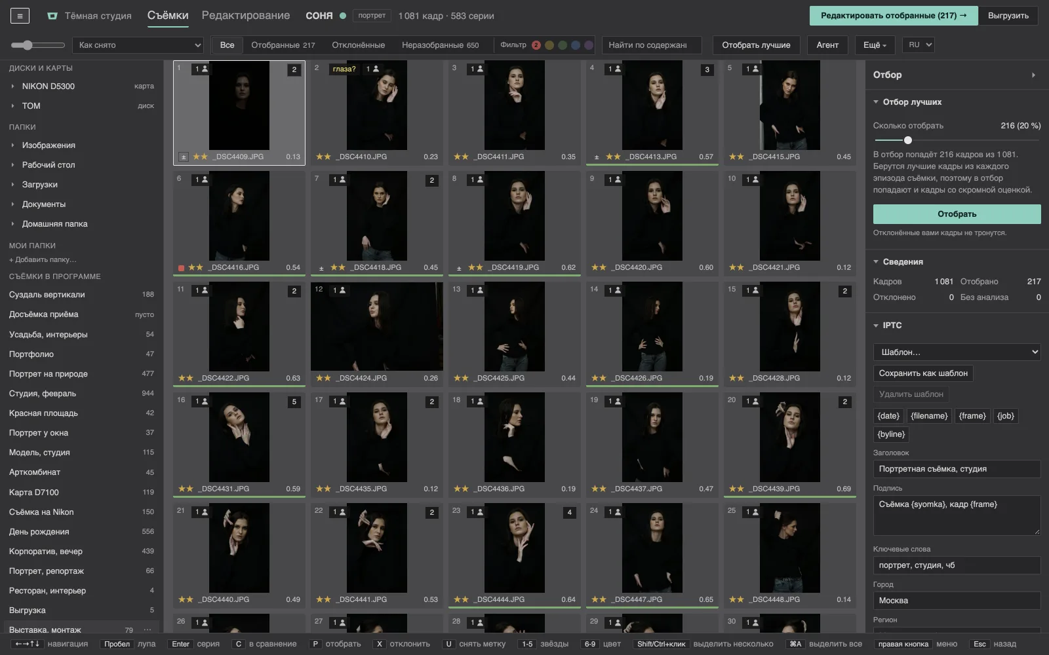Adjust the Сколько отобрать slider
This screenshot has width=1049, height=655.
tap(957, 140)
